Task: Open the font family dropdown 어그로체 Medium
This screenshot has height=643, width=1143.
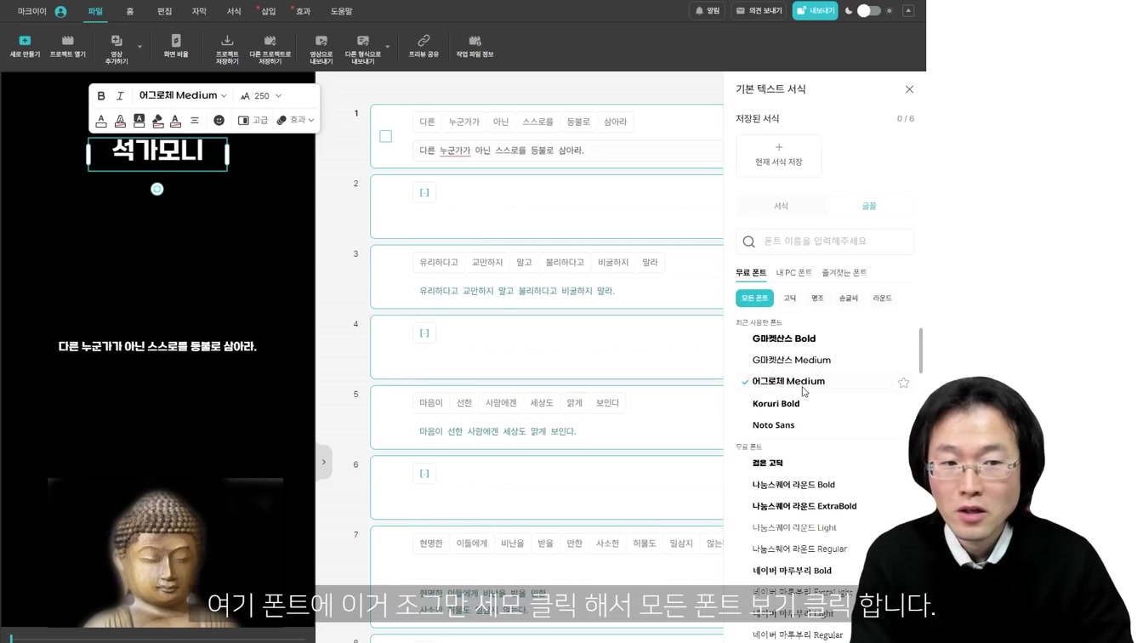Action: click(x=183, y=96)
